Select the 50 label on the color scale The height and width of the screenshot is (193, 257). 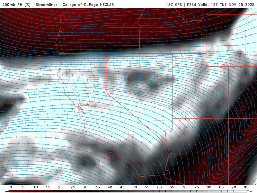click(x=135, y=187)
